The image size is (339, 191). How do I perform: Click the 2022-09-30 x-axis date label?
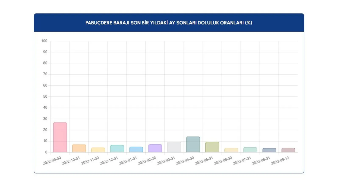coord(52,161)
